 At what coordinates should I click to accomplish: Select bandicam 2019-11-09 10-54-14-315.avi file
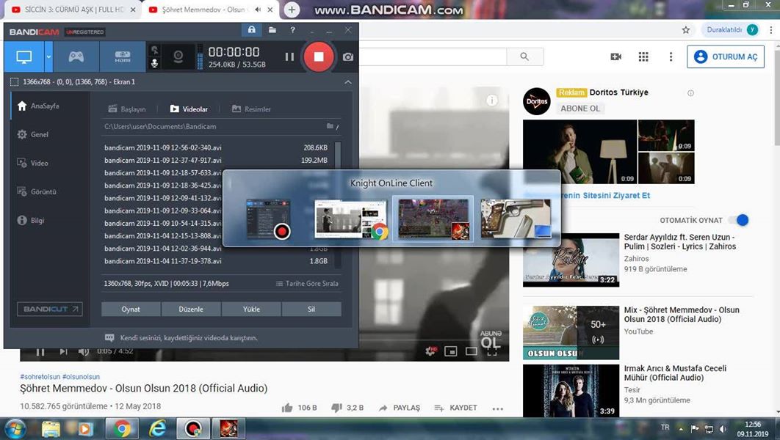[x=162, y=223]
